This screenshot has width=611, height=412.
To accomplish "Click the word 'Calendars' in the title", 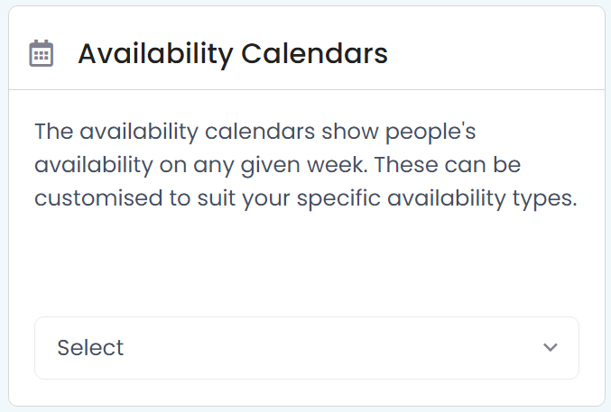I will (x=314, y=53).
